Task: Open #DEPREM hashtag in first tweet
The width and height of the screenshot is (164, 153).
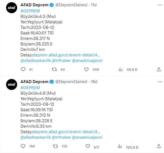Action: click(30, 11)
